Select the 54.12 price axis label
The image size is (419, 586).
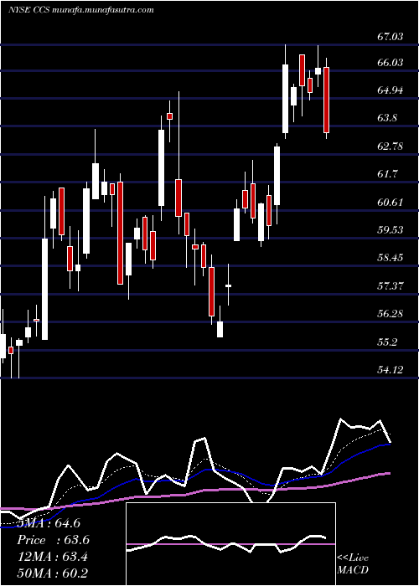[391, 370]
